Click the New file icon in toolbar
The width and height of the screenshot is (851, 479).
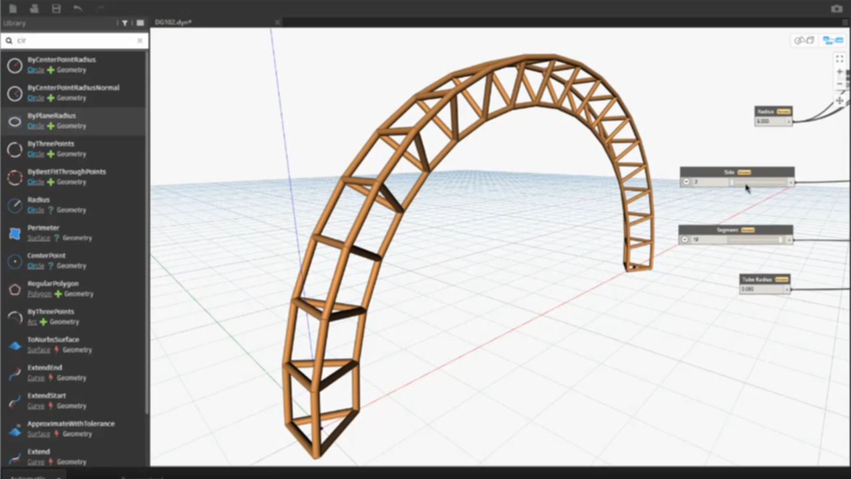13,9
